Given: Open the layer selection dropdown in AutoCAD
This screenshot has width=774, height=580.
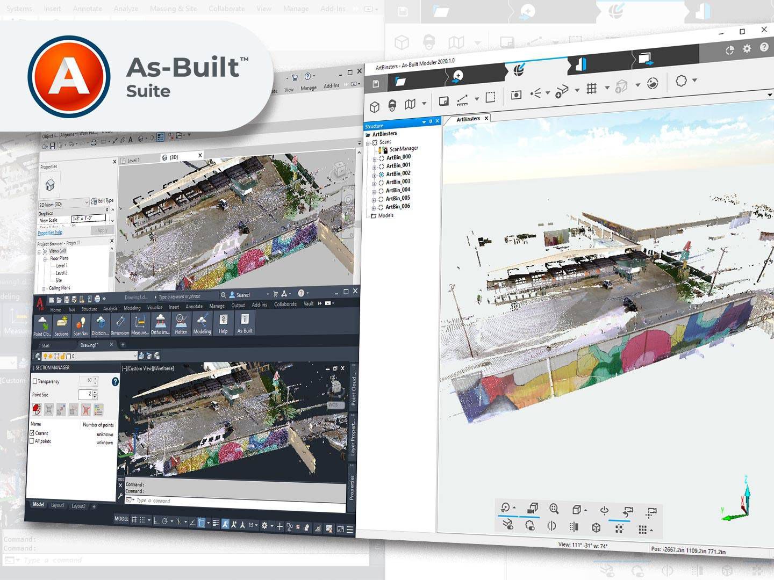Looking at the screenshot, I should click(135, 355).
